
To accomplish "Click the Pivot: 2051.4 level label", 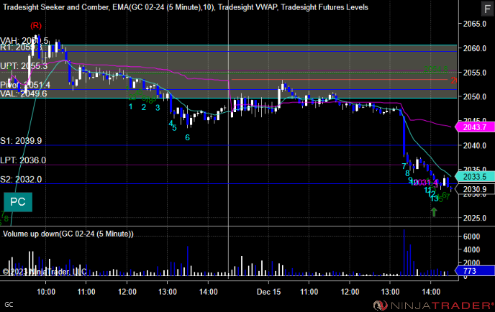I will 25,85.
